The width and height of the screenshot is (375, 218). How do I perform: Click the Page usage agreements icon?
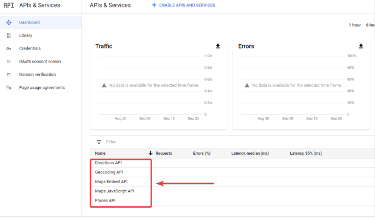9,88
